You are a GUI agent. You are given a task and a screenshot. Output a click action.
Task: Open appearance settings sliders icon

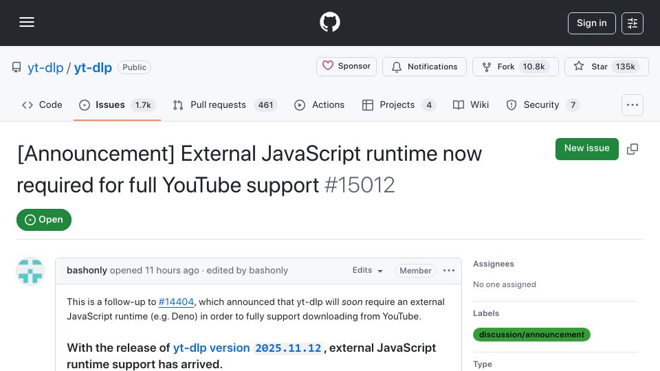632,23
